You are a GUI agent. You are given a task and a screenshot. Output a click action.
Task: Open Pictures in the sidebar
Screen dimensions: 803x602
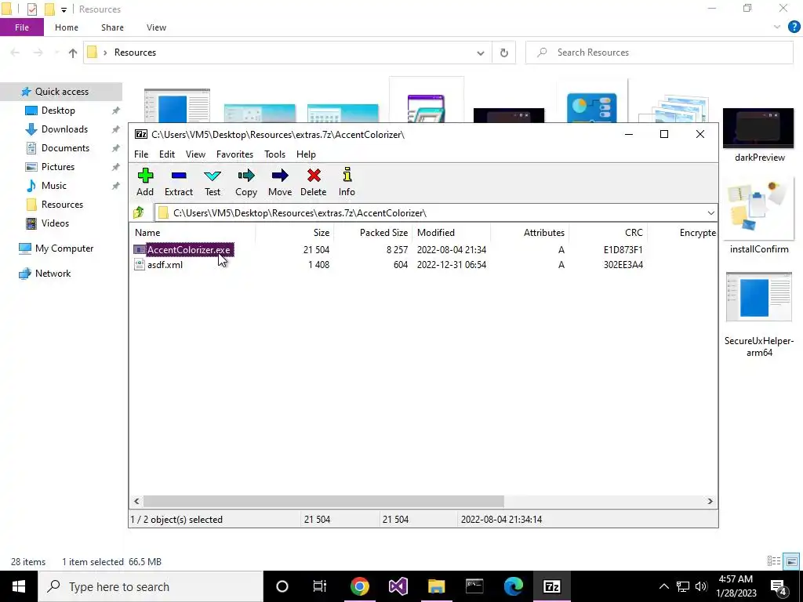tap(57, 167)
